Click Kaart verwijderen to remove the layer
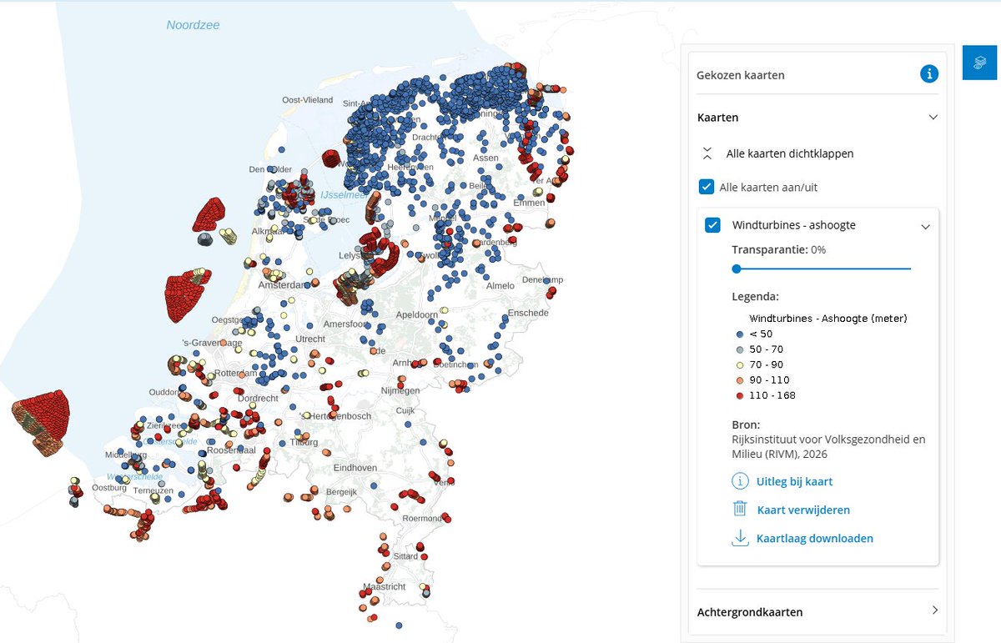Image resolution: width=1001 pixels, height=643 pixels. [x=802, y=510]
